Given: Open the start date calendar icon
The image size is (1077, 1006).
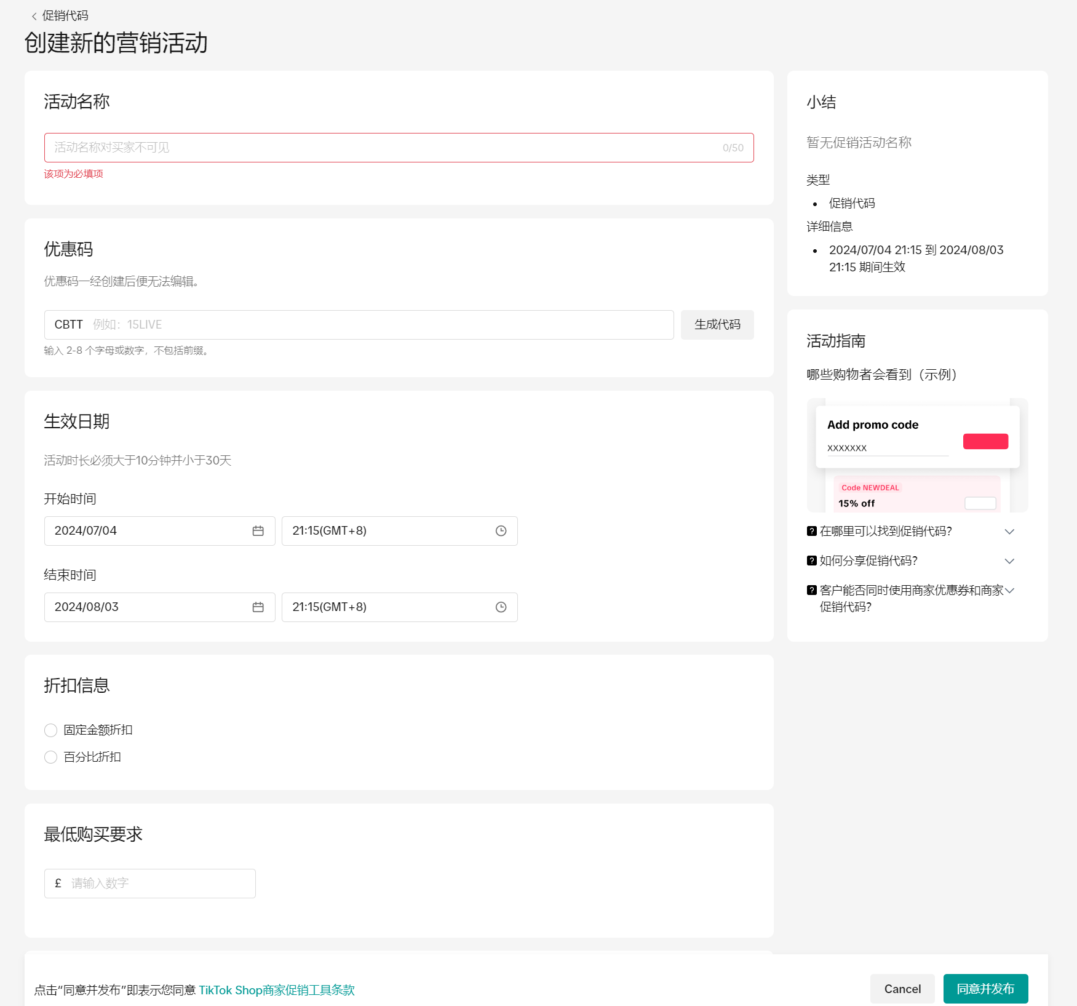Looking at the screenshot, I should (258, 531).
